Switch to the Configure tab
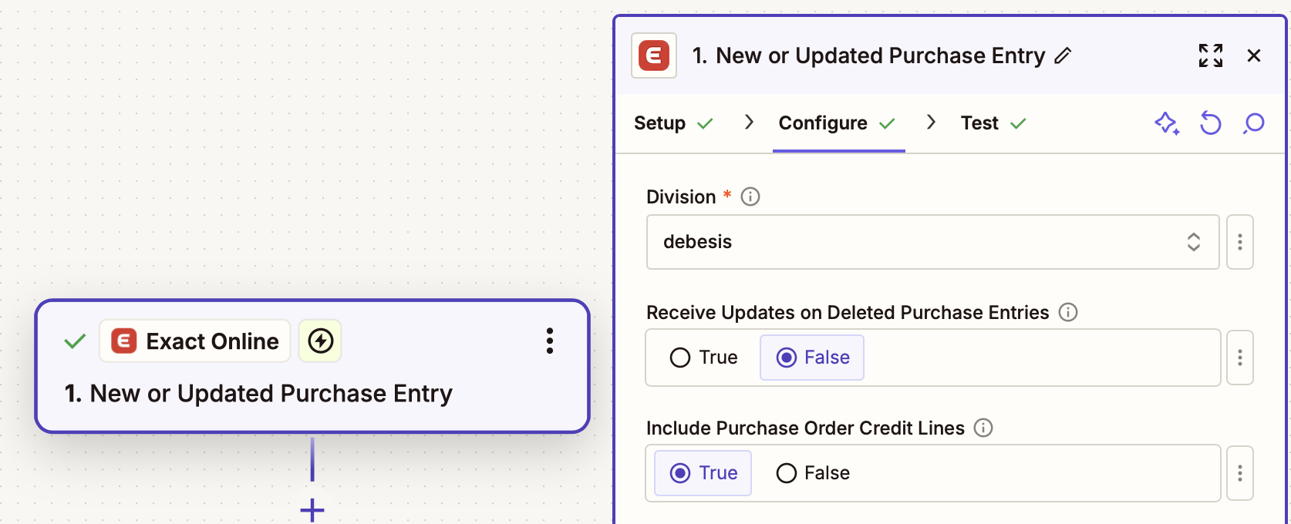 (837, 123)
